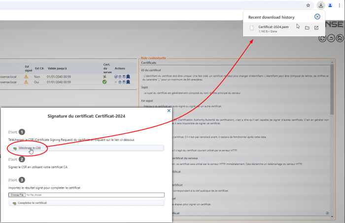Image resolution: width=345 pixels, height=223 pixels.
Task: Go to home via the house icon
Action: click(x=340, y=39)
